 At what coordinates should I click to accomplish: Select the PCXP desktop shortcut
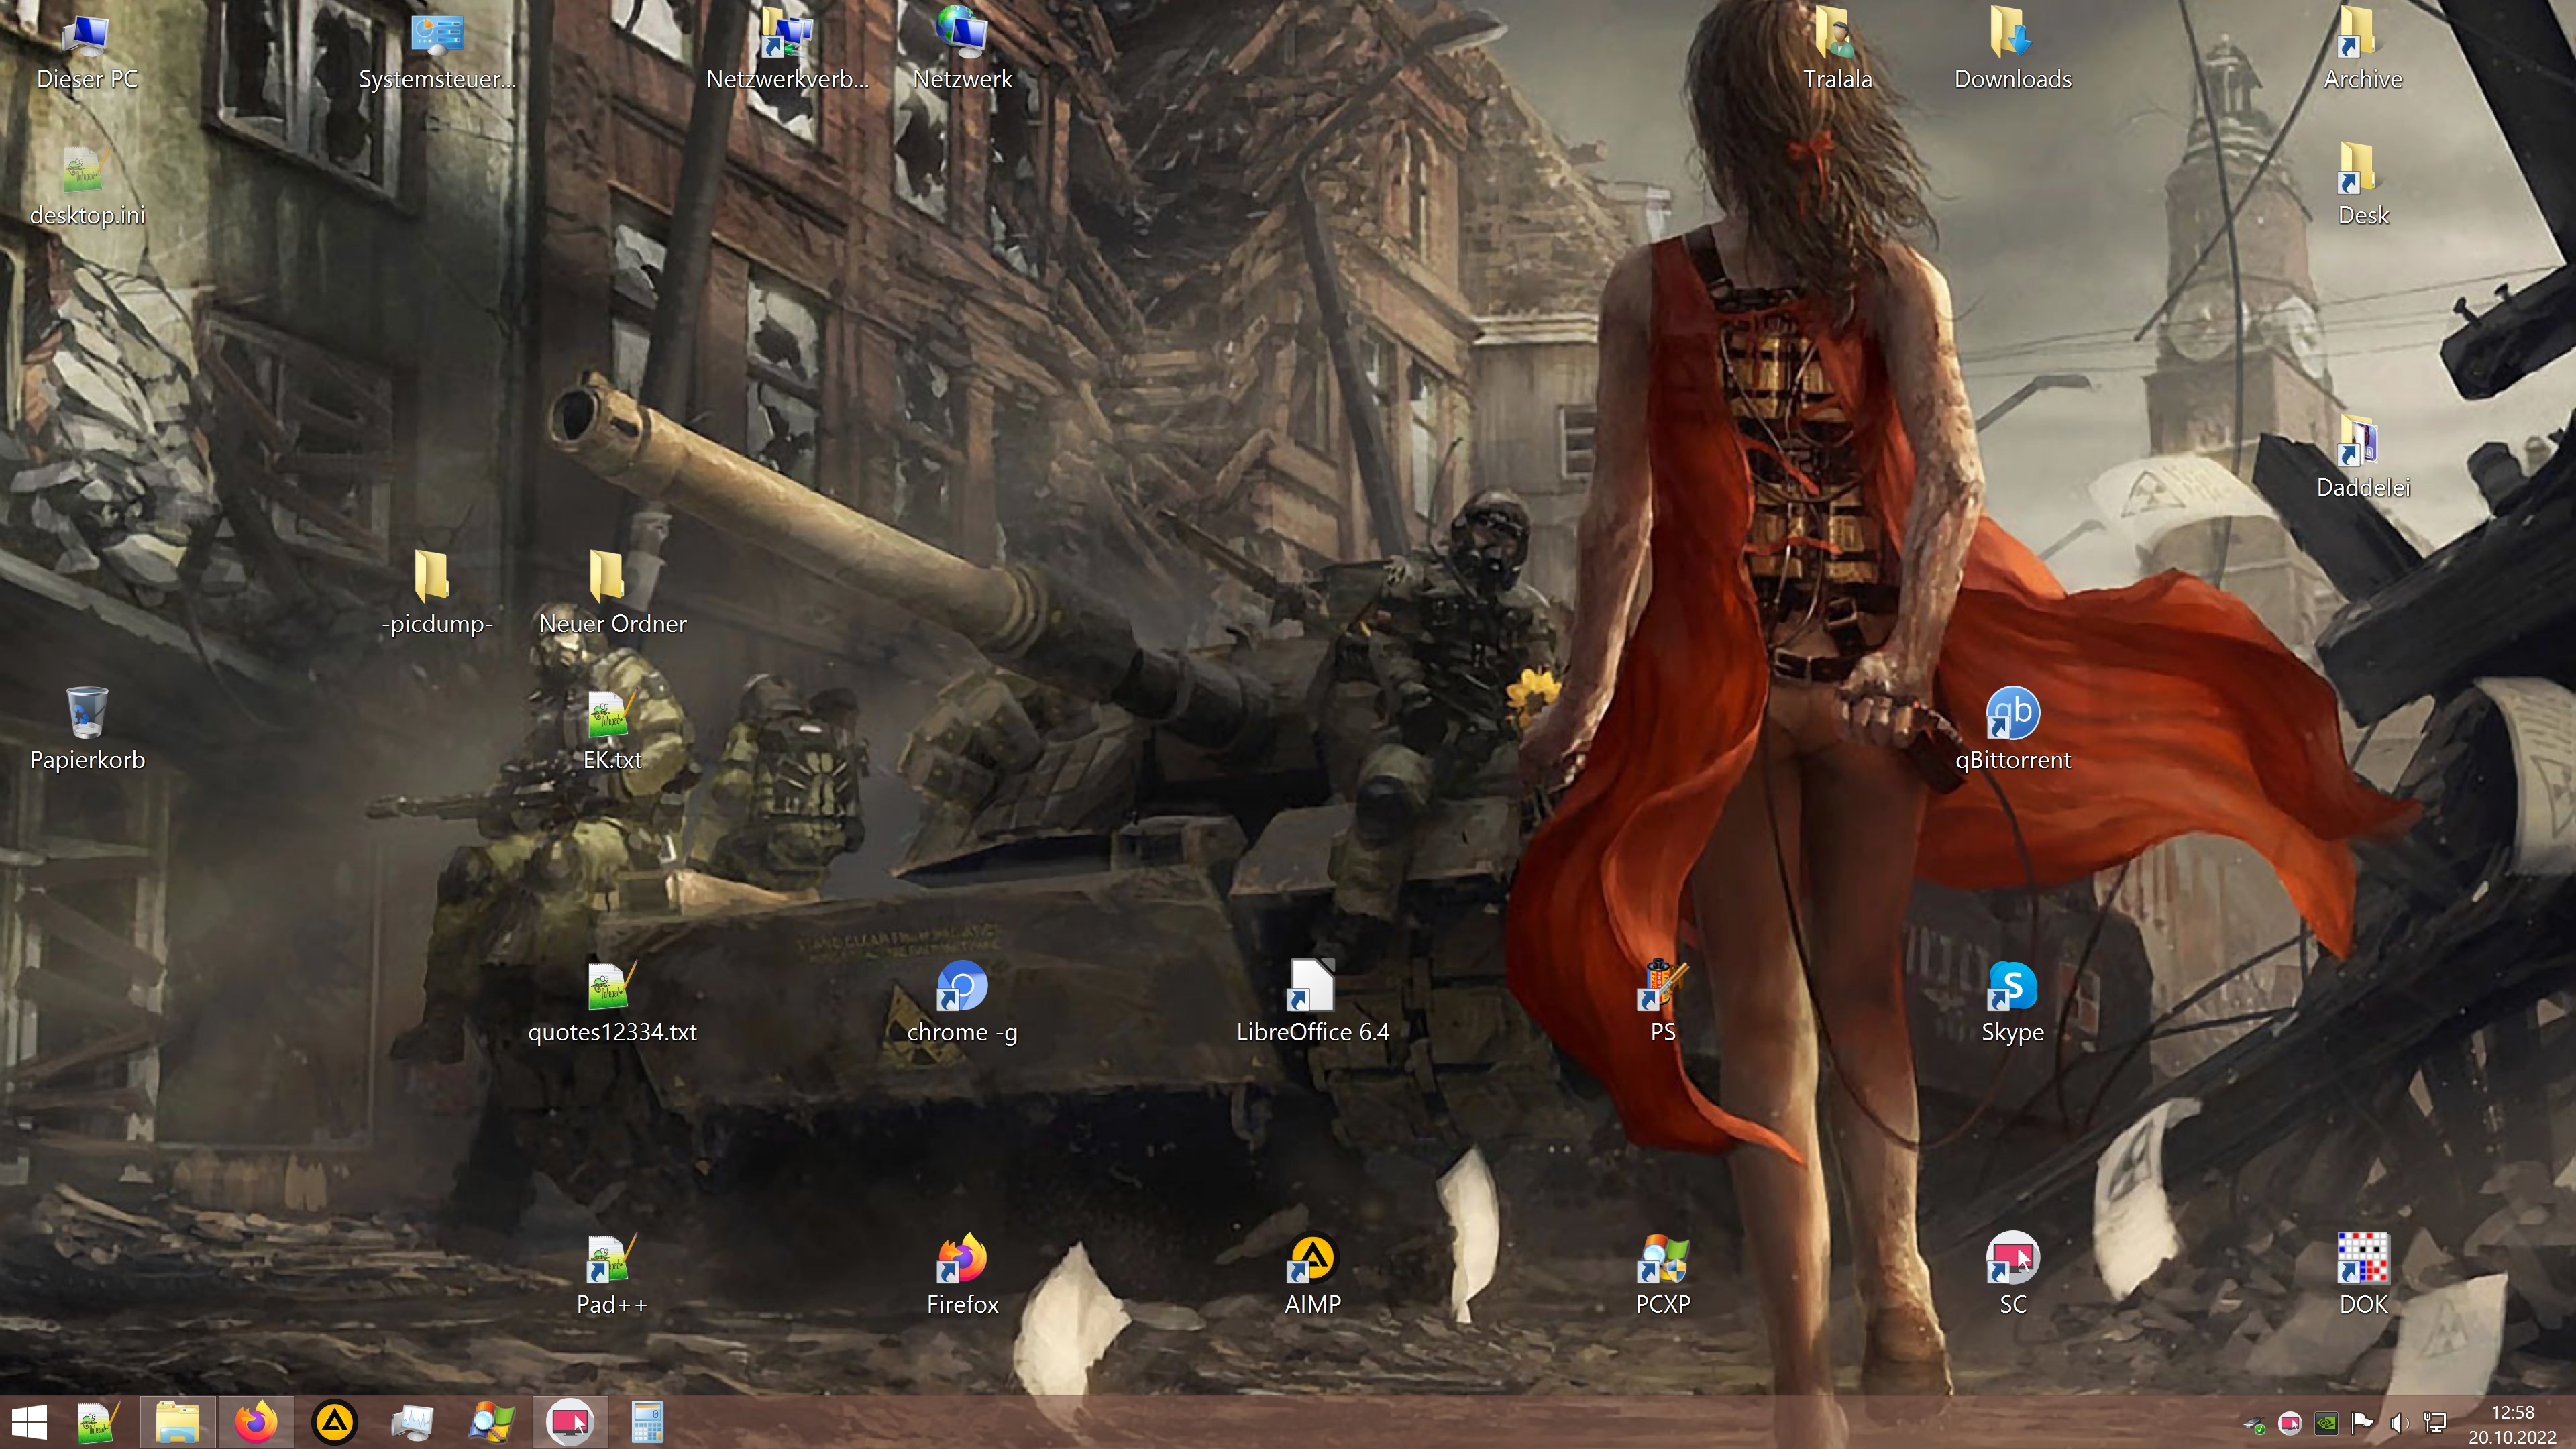click(x=1662, y=1259)
